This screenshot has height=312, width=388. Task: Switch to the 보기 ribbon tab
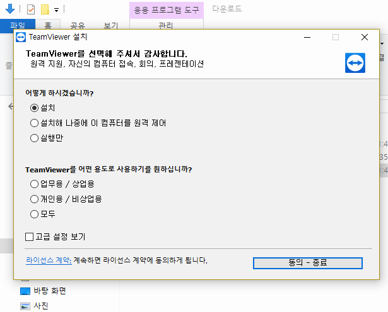tap(110, 26)
